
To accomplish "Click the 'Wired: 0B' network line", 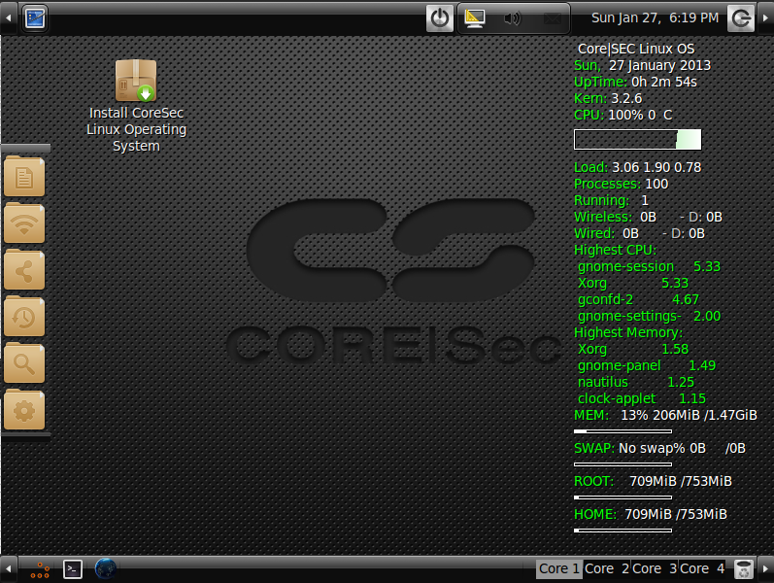I will point(639,233).
